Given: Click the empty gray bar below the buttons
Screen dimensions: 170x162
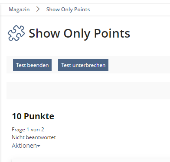Looking at the screenshot, I should tap(88, 91).
